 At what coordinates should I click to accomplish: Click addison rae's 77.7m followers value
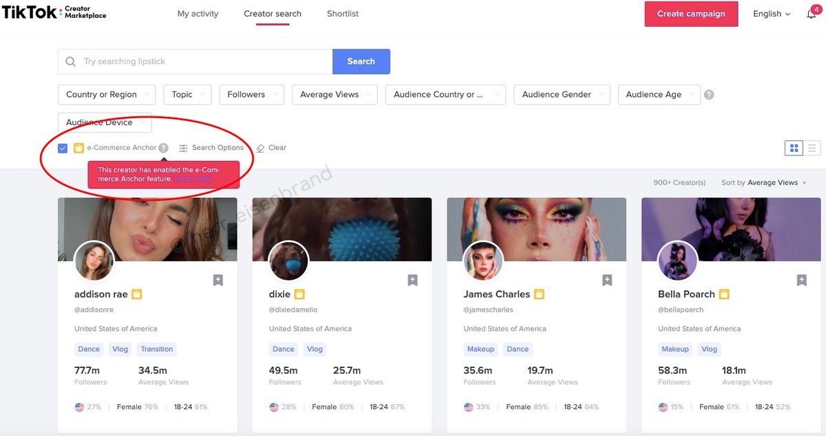[87, 371]
